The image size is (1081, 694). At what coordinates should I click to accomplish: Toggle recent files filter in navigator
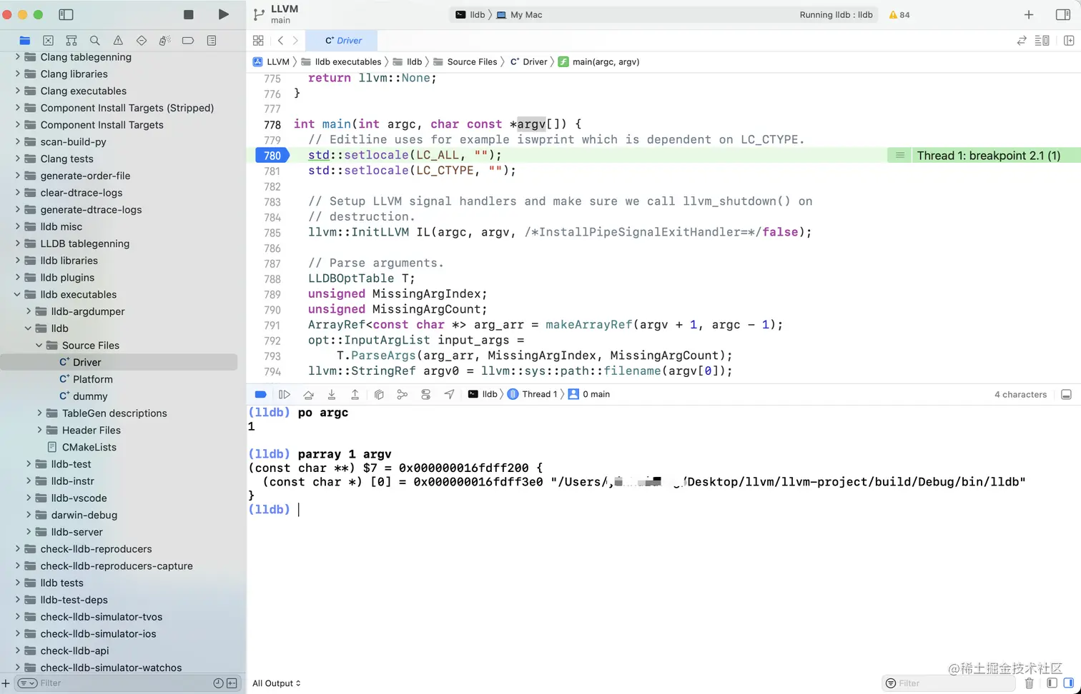(219, 683)
